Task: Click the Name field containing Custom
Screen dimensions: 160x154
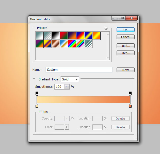Action: (x=79, y=70)
